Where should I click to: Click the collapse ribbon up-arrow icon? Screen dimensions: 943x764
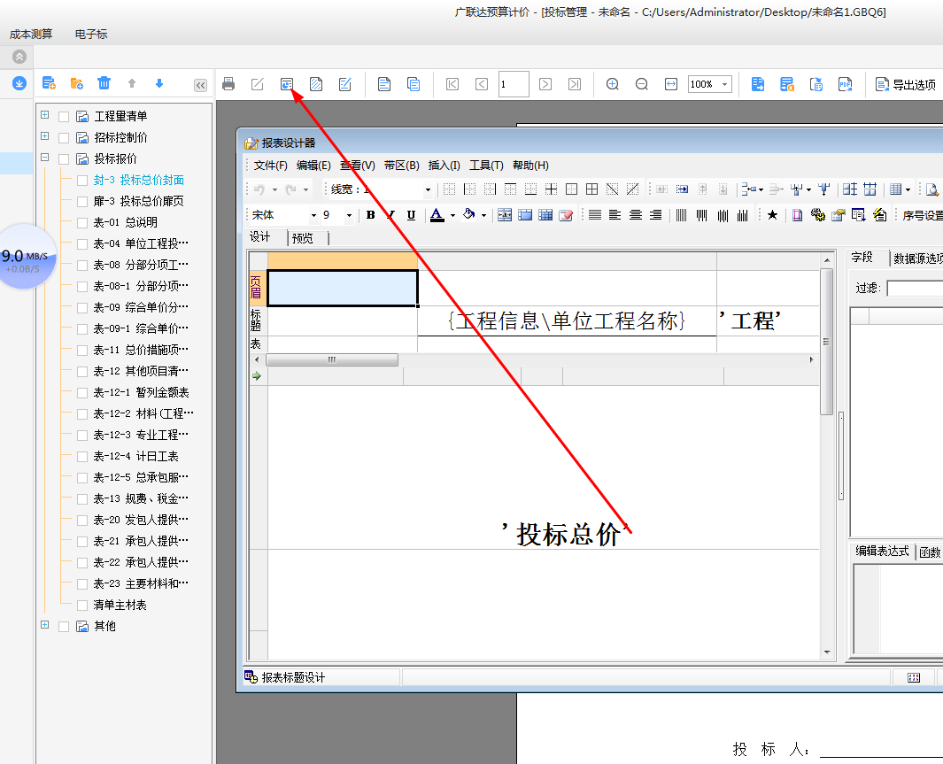point(19,58)
